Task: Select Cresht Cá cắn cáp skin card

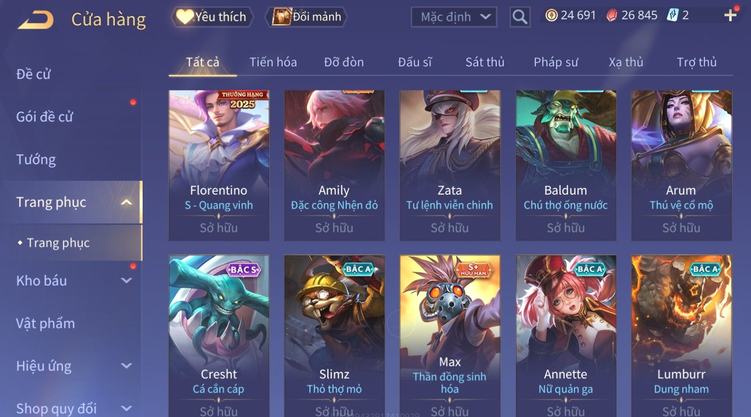Action: [x=219, y=336]
